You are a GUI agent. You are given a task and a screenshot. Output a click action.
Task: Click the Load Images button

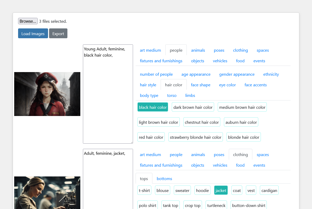[33, 34]
